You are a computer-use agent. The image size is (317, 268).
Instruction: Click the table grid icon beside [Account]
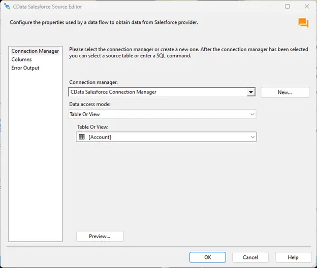point(82,137)
